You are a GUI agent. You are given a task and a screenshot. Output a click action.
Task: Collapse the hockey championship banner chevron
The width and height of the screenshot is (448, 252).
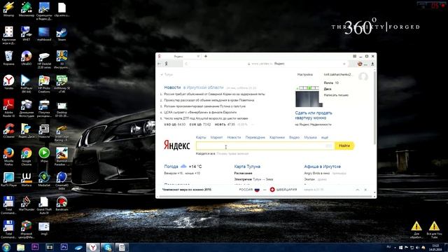pos(358,190)
